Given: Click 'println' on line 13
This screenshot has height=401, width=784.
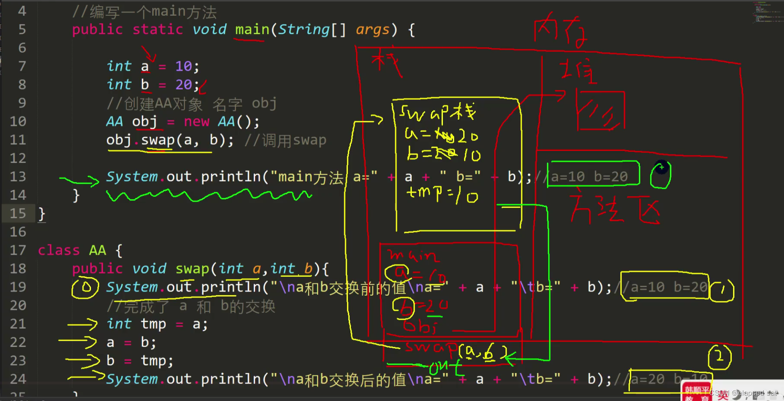Looking at the screenshot, I should 231,177.
